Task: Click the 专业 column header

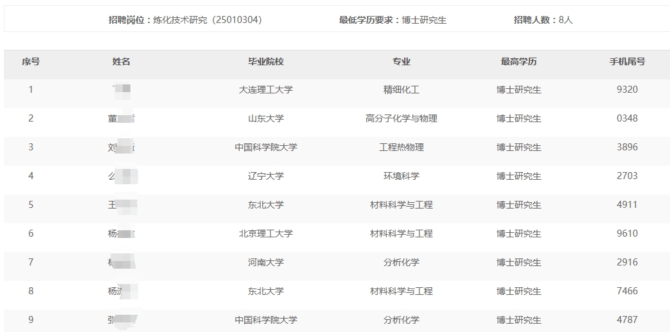Action: tap(401, 61)
